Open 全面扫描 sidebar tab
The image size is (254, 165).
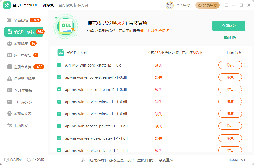[24, 20]
